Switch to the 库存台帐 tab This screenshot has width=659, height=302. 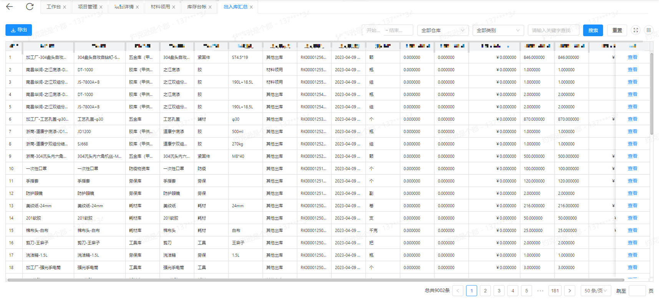click(197, 7)
